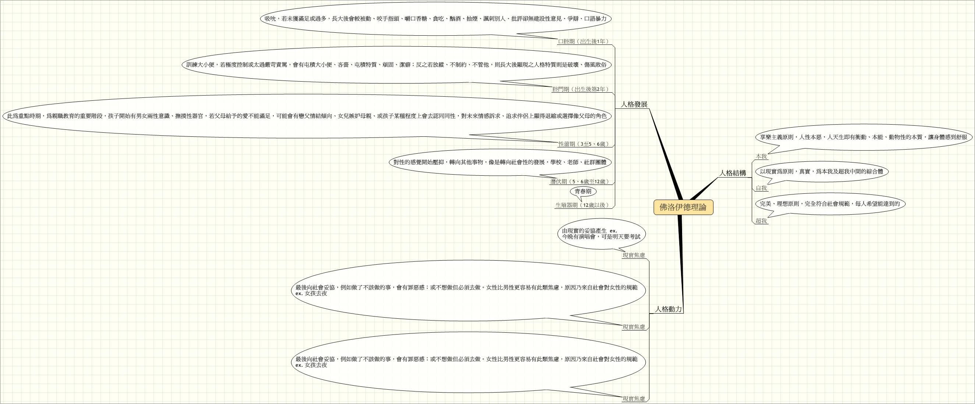Select the central 佛洛伊德理論 node
Screen dimensions: 975x404
coord(683,207)
